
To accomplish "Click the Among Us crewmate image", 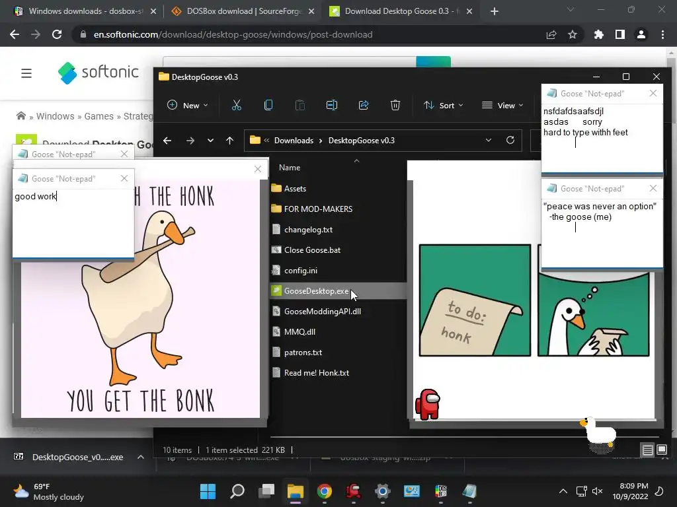I will (x=428, y=405).
